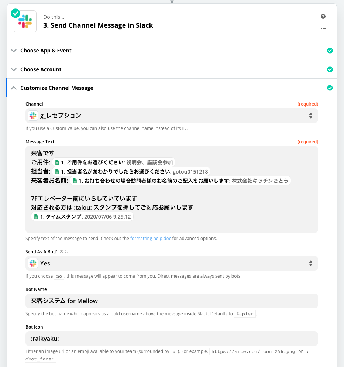Click the Slack icon in the Send As A Bot field
The width and height of the screenshot is (344, 367).
click(33, 263)
